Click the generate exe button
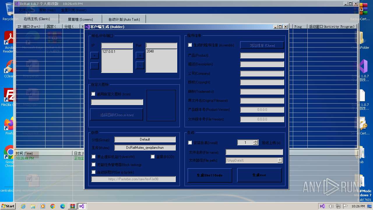This screenshot has width=373, height=210. [x=259, y=175]
